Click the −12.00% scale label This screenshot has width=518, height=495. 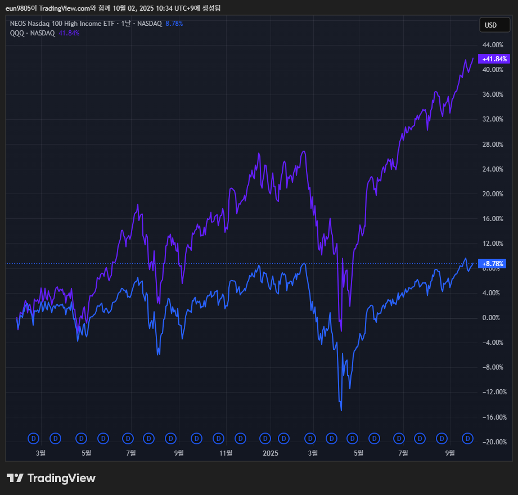click(x=494, y=392)
